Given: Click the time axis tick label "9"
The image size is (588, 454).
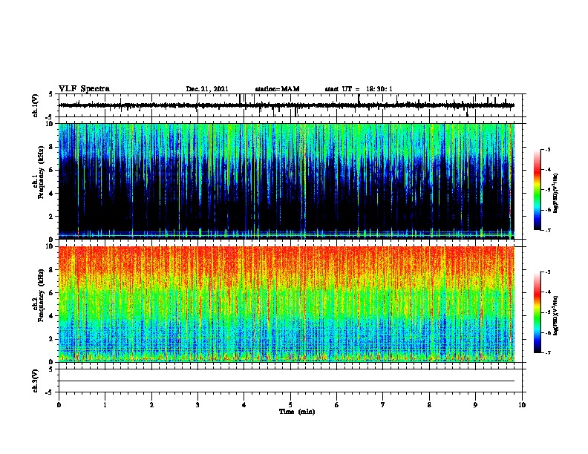Looking at the screenshot, I should 475,405.
